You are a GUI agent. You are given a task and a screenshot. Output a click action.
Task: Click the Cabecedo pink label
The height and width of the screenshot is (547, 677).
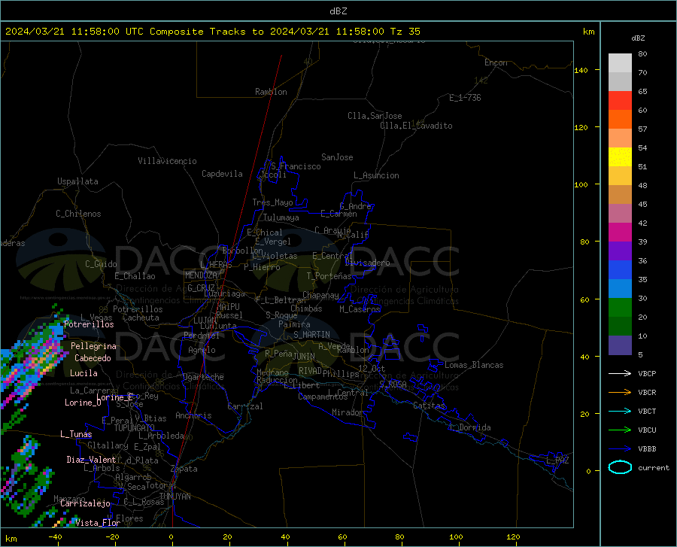click(x=93, y=358)
